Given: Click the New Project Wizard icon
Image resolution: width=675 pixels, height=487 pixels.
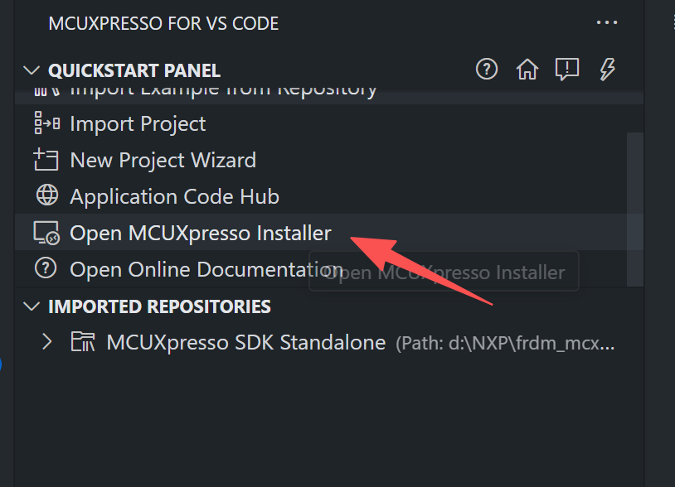Looking at the screenshot, I should tap(46, 160).
